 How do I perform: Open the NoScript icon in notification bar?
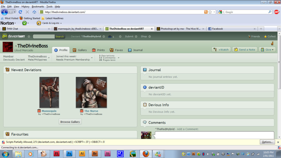[x=3, y=142]
